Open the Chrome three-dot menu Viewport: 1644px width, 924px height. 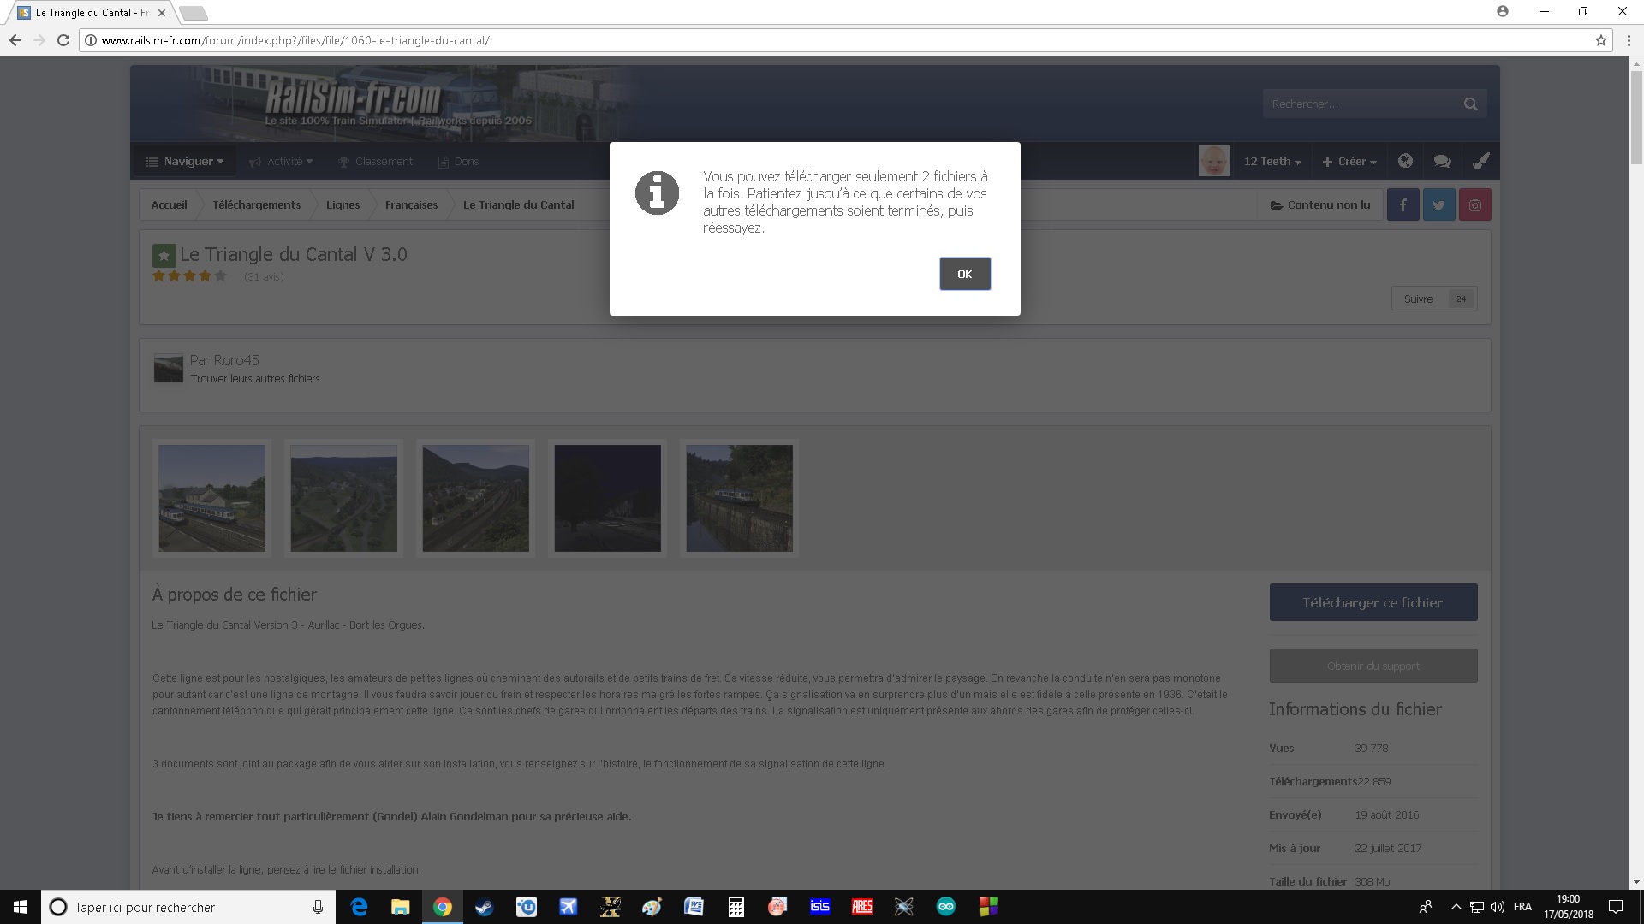[1629, 40]
